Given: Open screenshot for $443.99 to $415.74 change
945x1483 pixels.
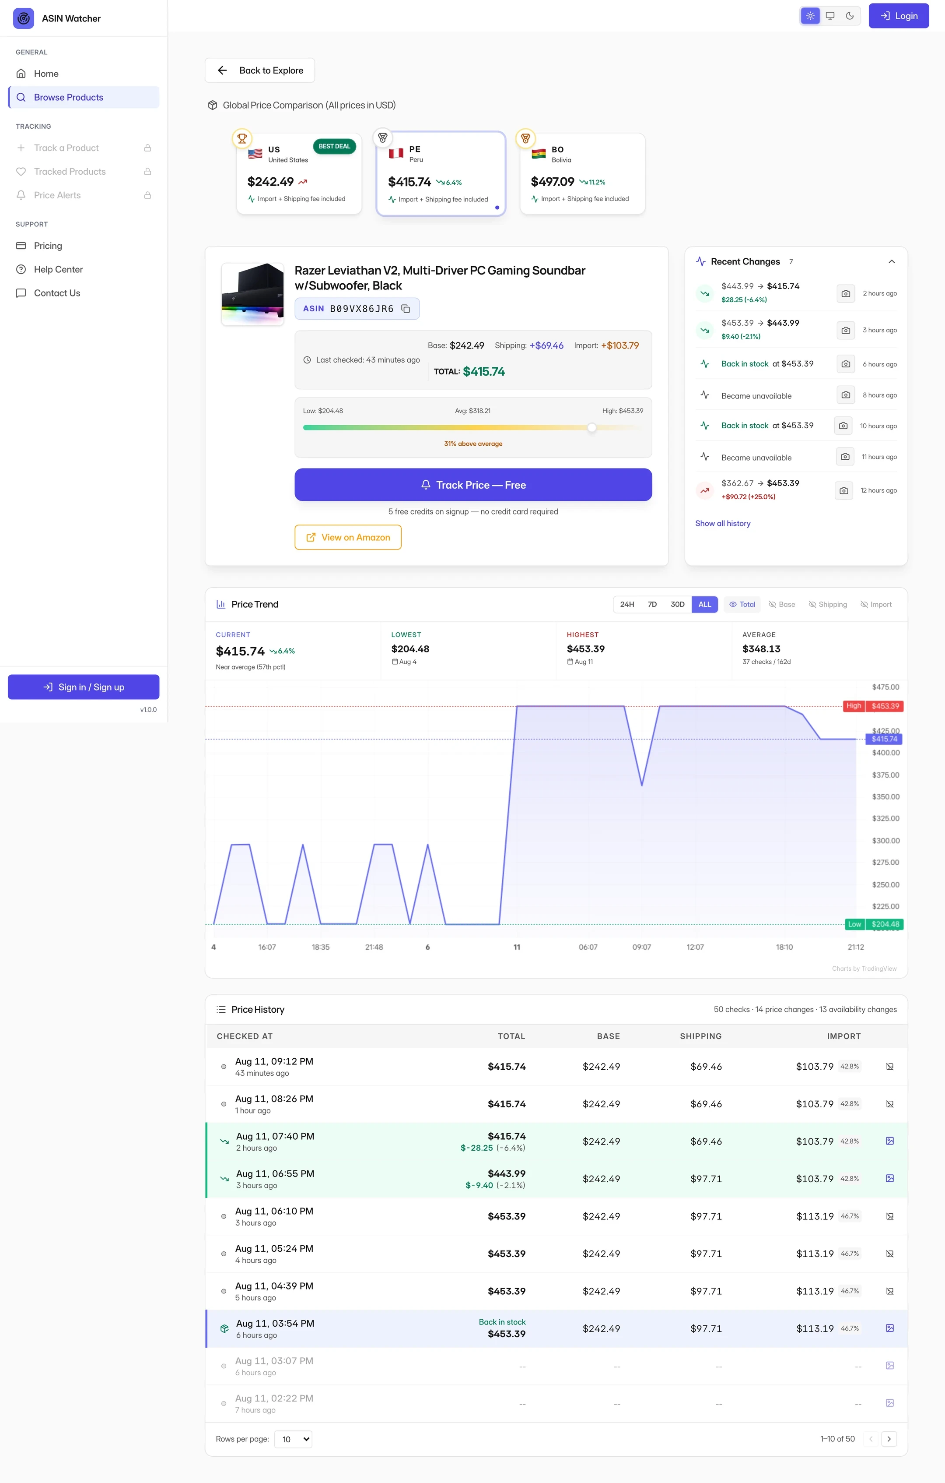Looking at the screenshot, I should (846, 294).
